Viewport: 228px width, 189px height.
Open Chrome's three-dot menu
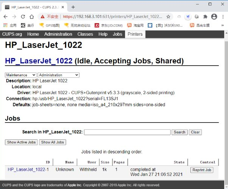[x=223, y=17]
